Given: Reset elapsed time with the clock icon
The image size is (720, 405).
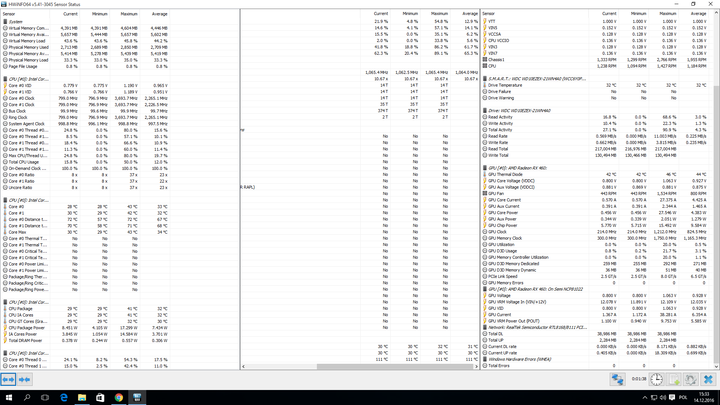Looking at the screenshot, I should click(x=656, y=379).
